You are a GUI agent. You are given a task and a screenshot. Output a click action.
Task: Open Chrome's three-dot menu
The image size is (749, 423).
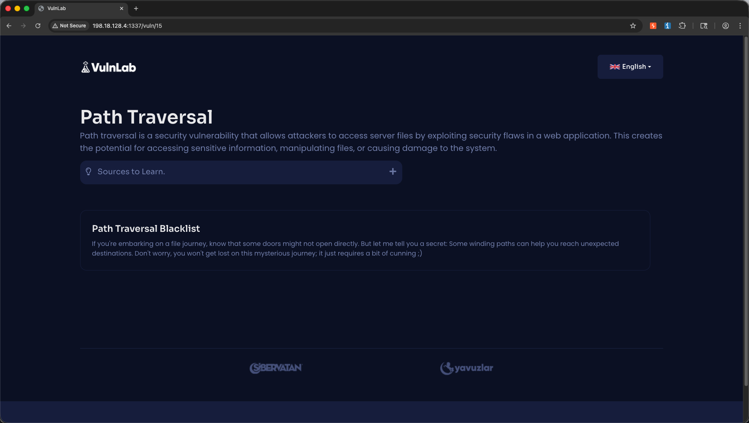click(x=740, y=26)
